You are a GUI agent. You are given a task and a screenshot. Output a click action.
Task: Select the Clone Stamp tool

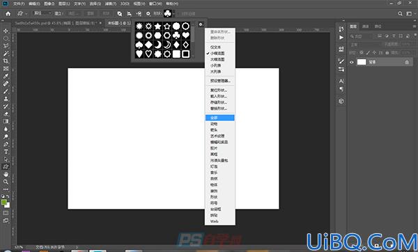6,99
